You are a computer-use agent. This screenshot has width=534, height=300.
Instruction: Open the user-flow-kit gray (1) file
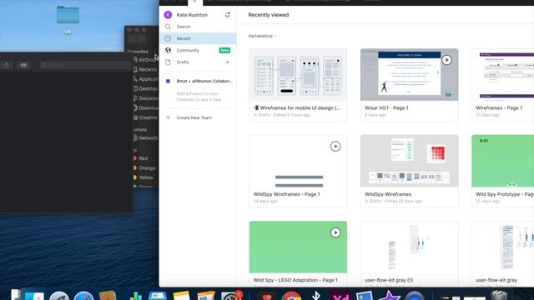coord(409,253)
